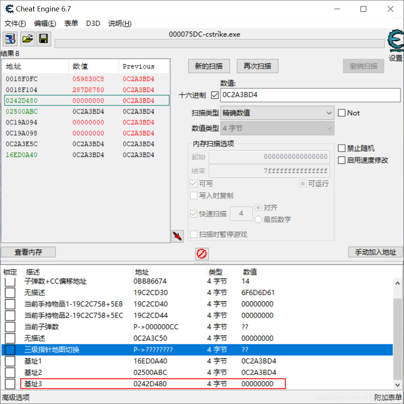Click value 6F6D6D61 in address list
Image resolution: width=404 pixels, height=404 pixels.
[x=258, y=293]
